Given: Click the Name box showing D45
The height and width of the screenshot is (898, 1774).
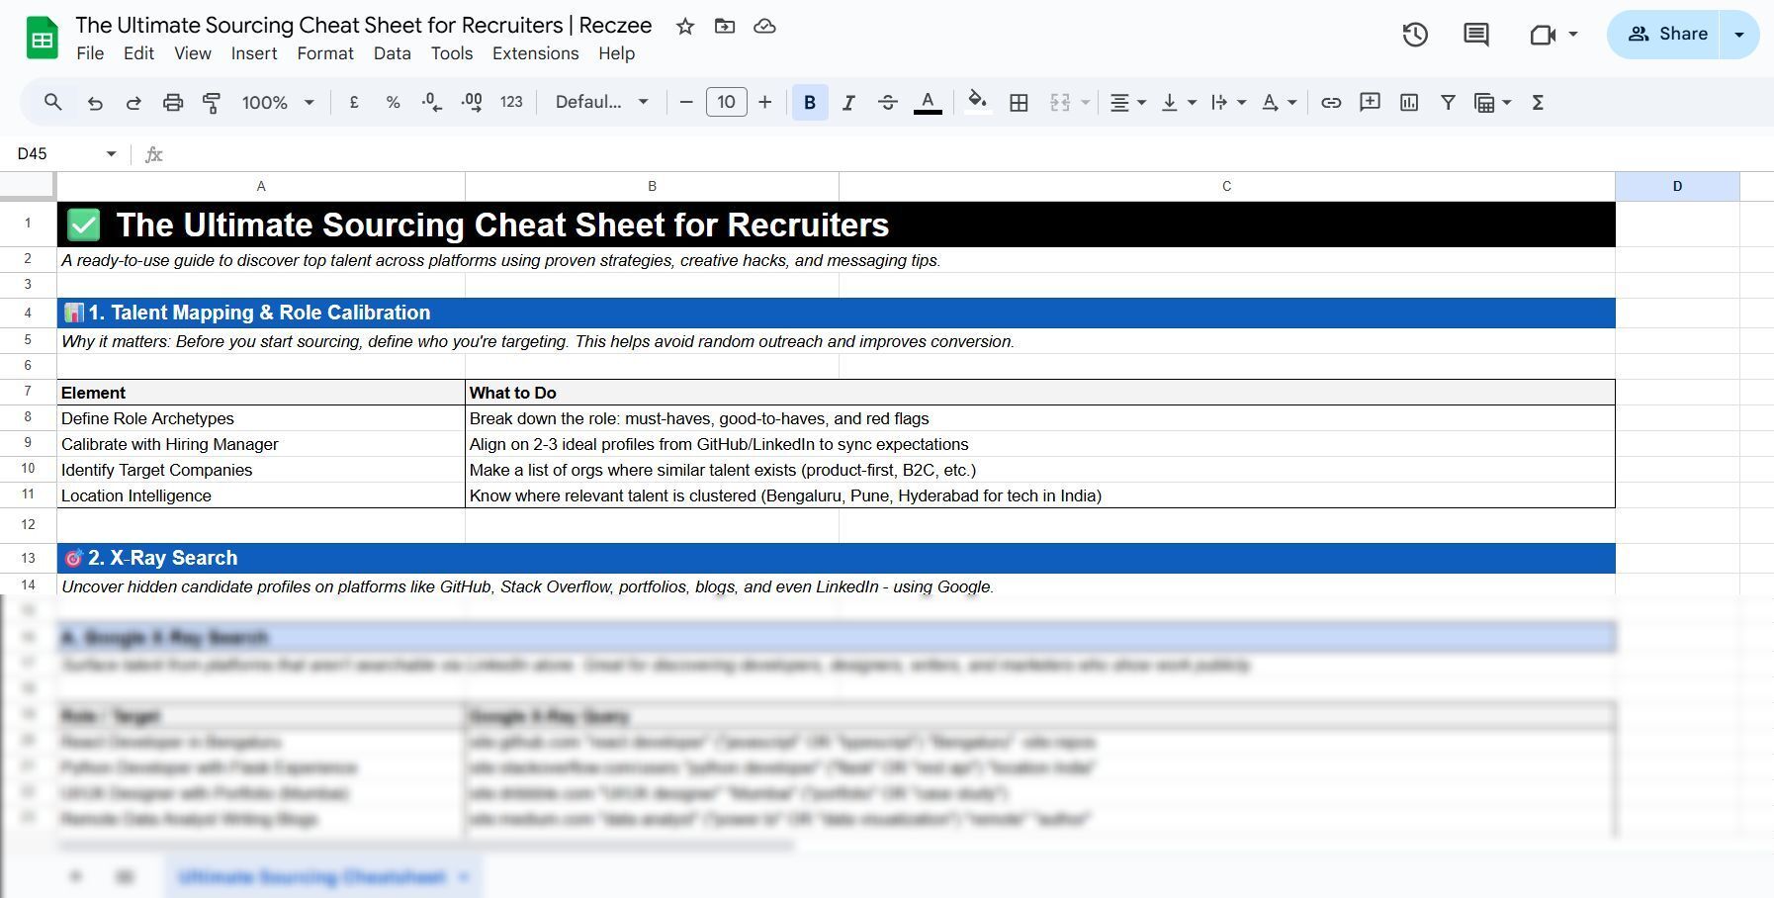Looking at the screenshot, I should pyautogui.click(x=66, y=153).
